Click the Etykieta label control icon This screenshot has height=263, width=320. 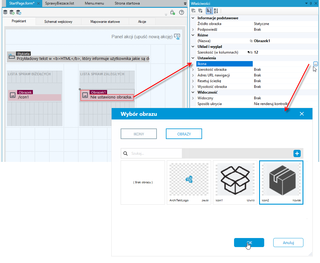(12, 57)
